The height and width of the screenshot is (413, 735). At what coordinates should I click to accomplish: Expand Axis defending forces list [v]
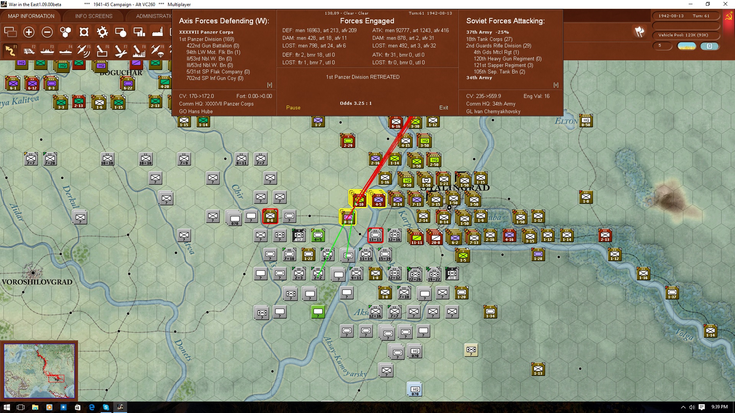click(x=269, y=85)
